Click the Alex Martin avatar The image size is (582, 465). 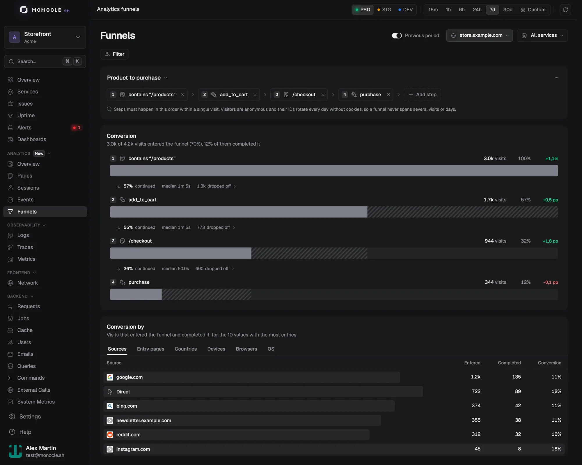[x=15, y=451]
